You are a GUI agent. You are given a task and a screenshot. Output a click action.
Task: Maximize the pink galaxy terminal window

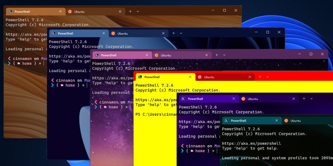[311, 54]
